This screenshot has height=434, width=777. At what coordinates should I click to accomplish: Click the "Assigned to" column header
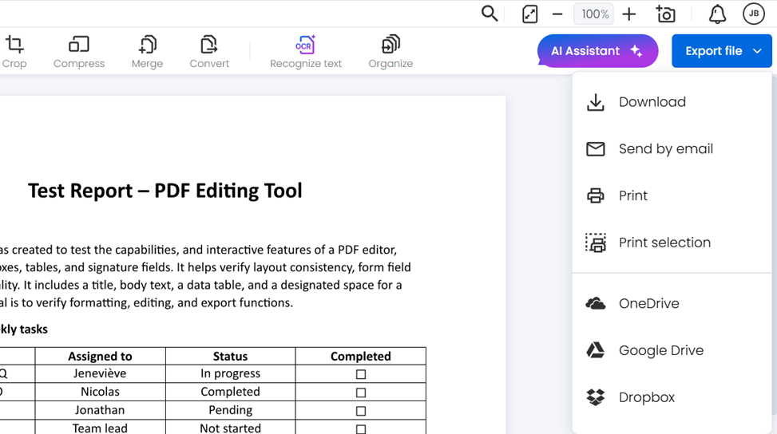point(100,357)
